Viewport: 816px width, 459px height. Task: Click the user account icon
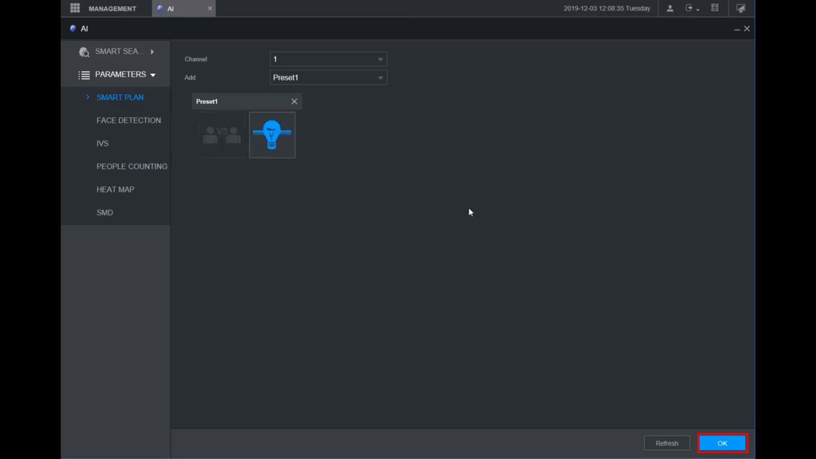tap(670, 8)
